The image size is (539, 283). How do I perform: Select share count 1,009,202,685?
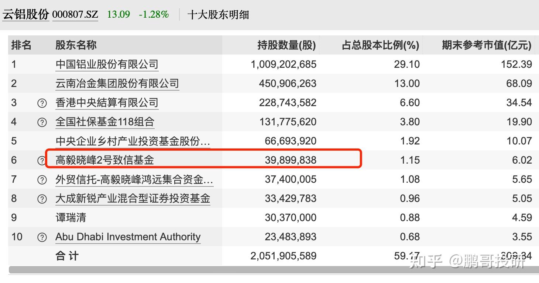pyautogui.click(x=284, y=64)
